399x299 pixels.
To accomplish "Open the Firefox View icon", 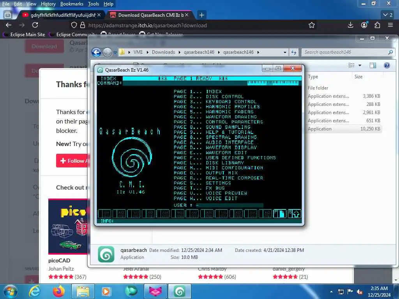I will point(8,15).
